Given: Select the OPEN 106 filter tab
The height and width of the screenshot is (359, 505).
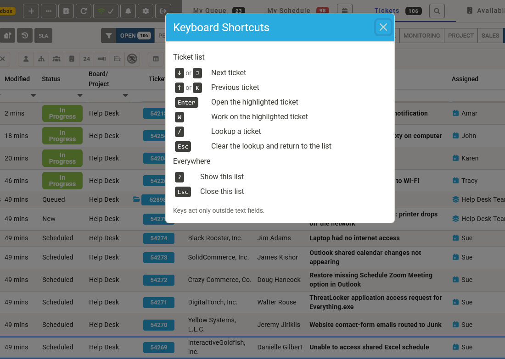Looking at the screenshot, I should [135, 35].
